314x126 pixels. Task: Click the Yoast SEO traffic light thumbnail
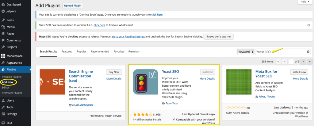click(x=145, y=82)
